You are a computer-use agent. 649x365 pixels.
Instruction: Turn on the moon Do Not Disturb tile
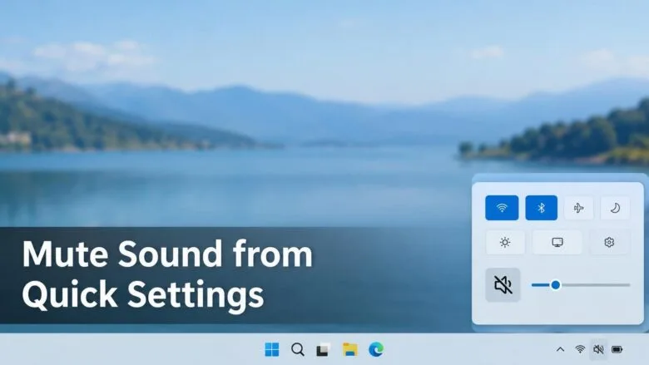[x=615, y=208]
